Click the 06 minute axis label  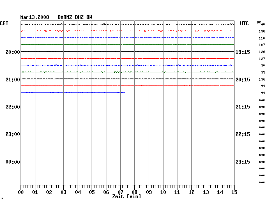pos(106,192)
